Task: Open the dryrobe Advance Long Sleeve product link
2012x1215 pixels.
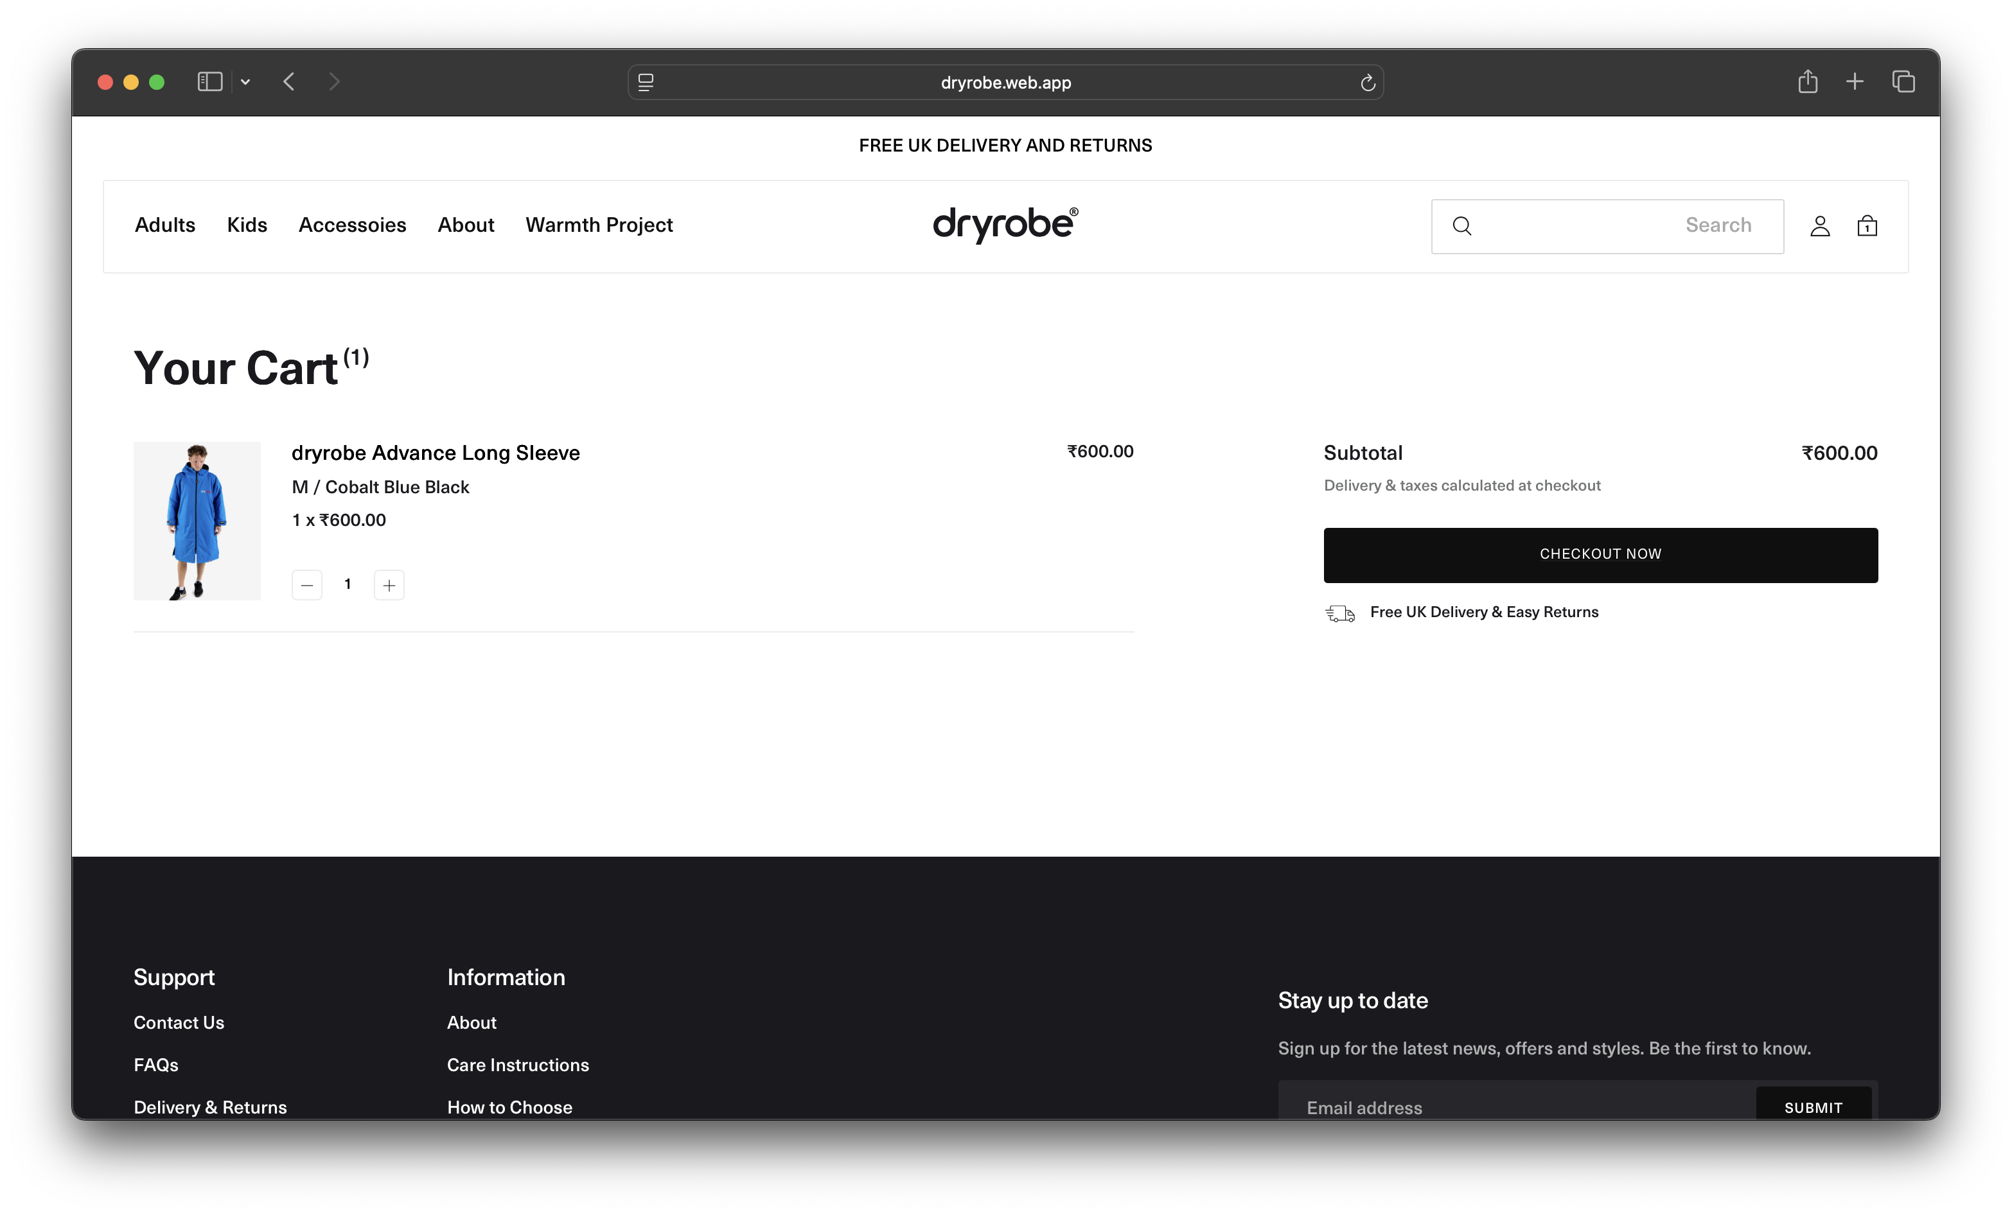Action: [435, 453]
